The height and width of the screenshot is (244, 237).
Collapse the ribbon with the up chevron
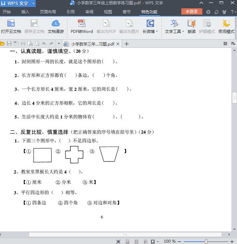(x=201, y=3)
